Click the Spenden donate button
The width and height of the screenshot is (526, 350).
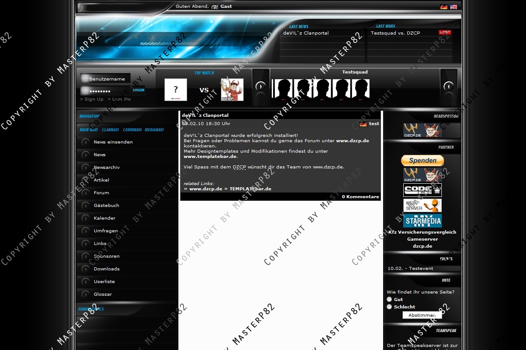tap(423, 161)
